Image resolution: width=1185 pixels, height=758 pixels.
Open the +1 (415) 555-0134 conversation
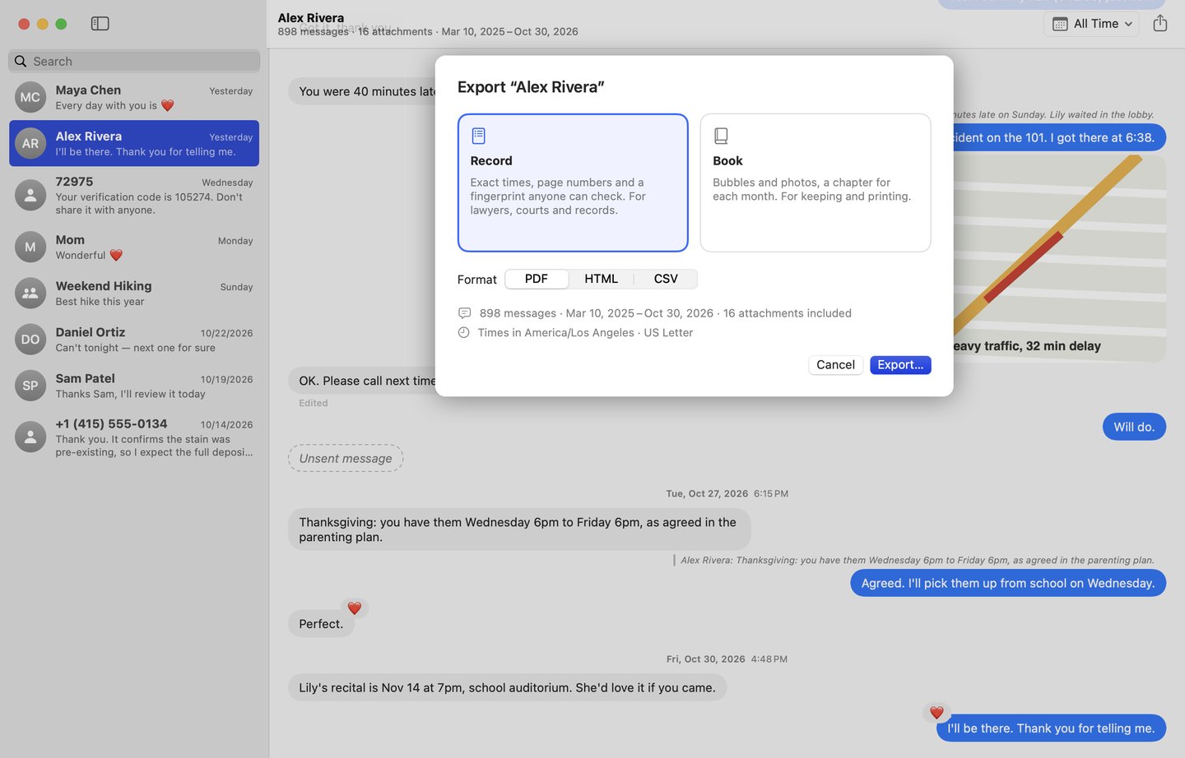(134, 437)
